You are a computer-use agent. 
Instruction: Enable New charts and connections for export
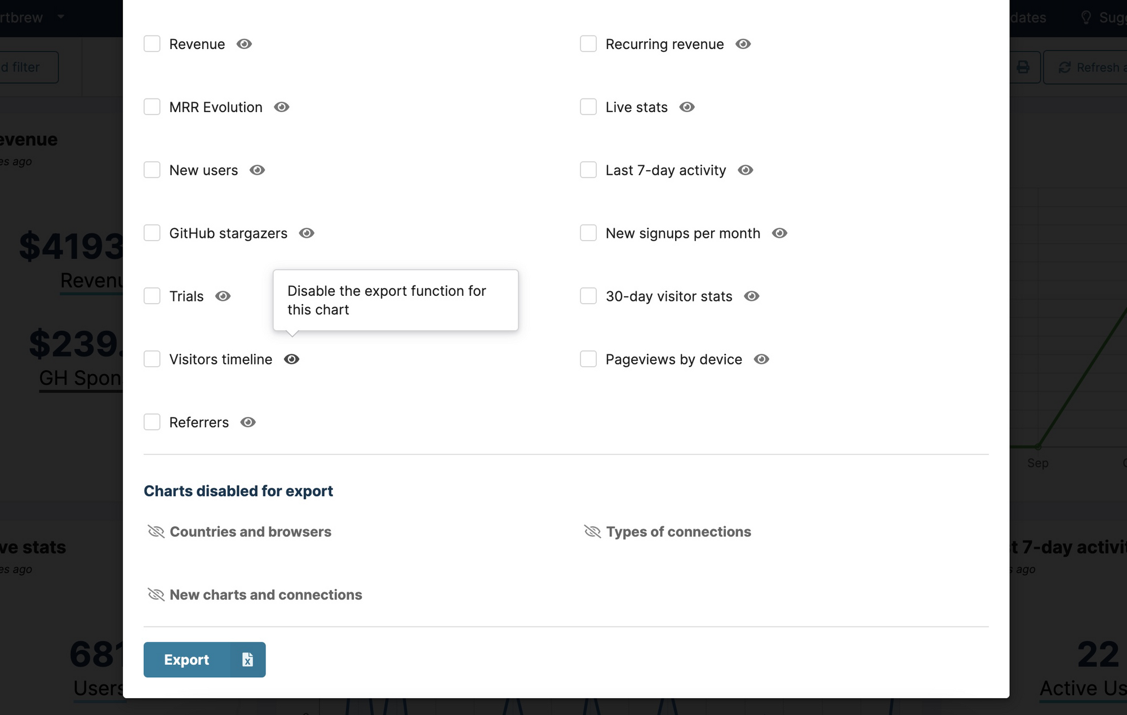[x=156, y=595]
